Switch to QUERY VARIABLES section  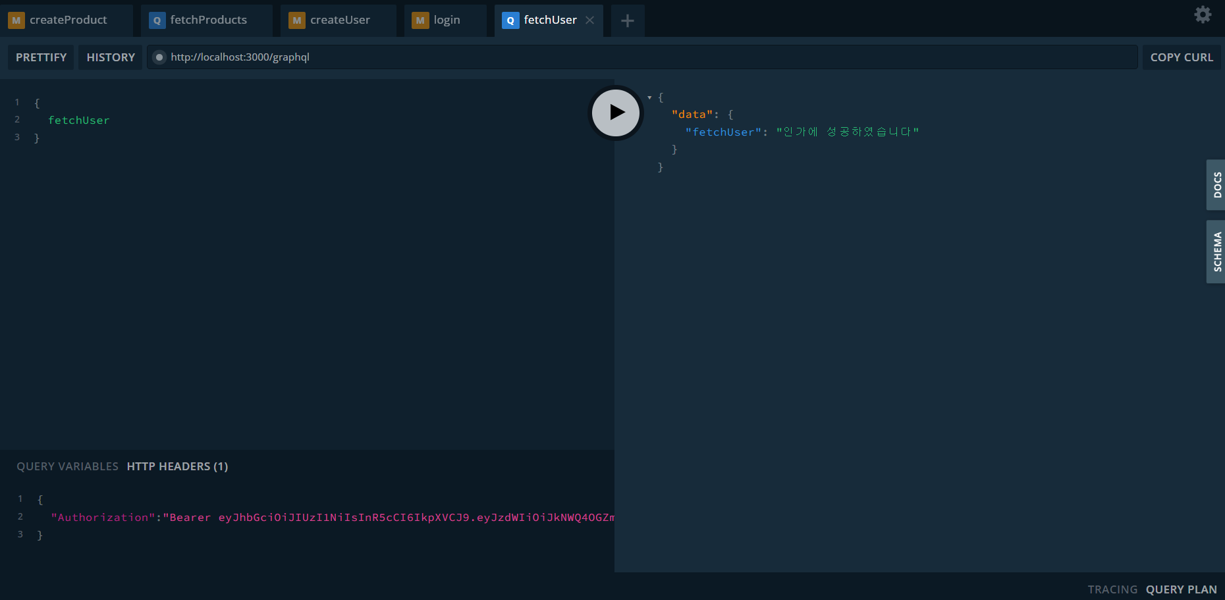(67, 466)
